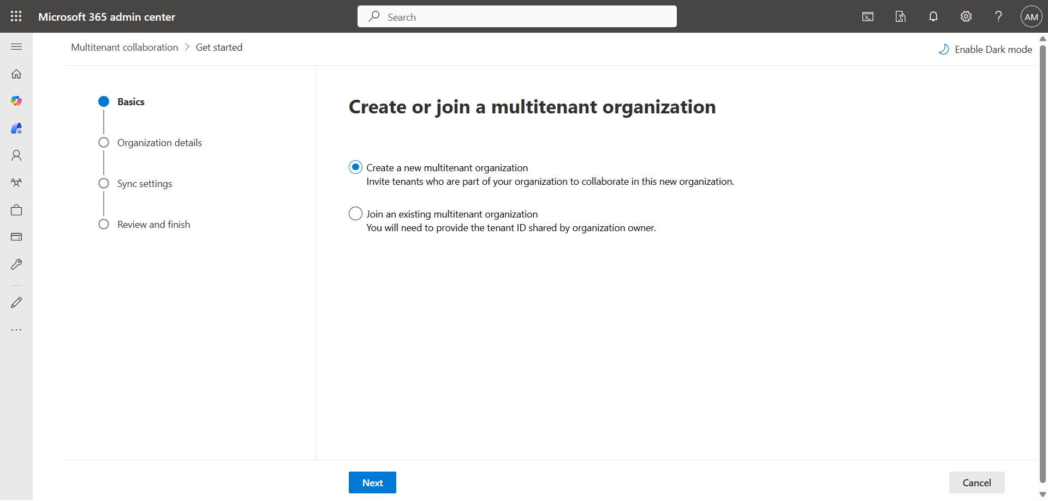Screen dimensions: 1048x501
Task: Open the app launcher waffle icon
Action: (16, 16)
